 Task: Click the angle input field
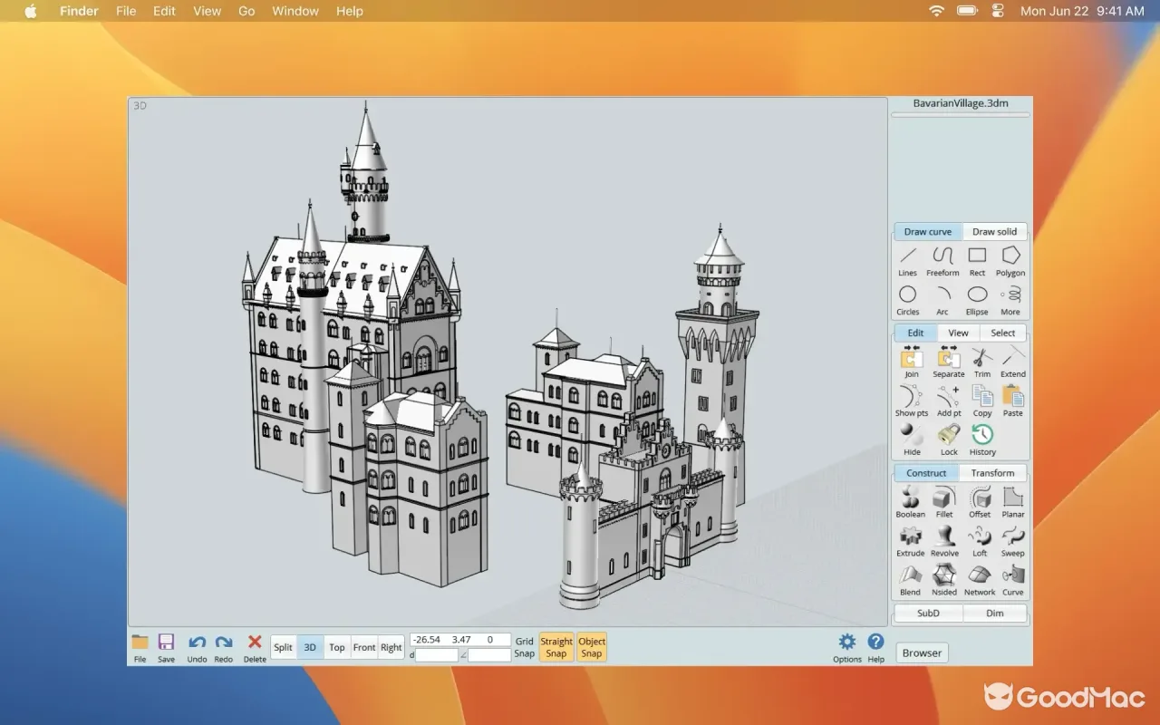489,654
